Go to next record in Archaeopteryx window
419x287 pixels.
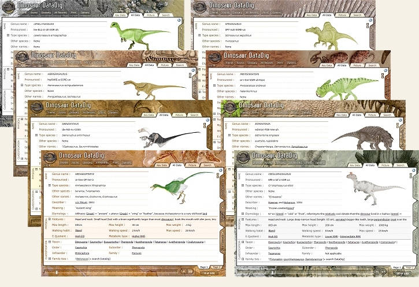tap(191, 271)
